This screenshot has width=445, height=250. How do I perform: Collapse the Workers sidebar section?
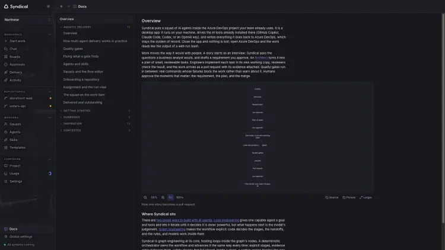(50, 117)
